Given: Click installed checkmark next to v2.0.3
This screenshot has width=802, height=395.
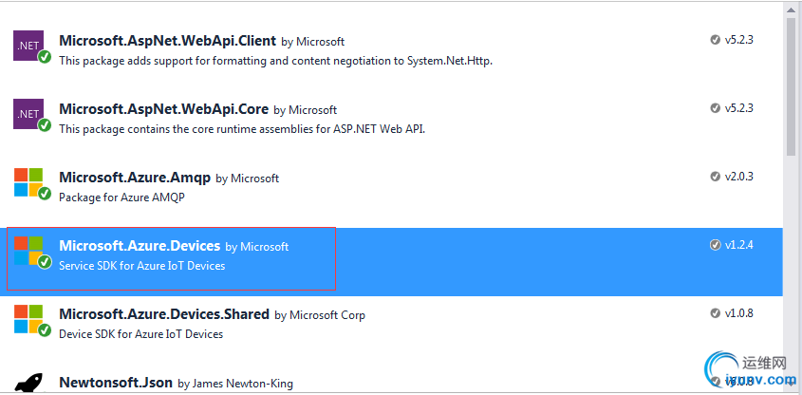Looking at the screenshot, I should tap(716, 177).
